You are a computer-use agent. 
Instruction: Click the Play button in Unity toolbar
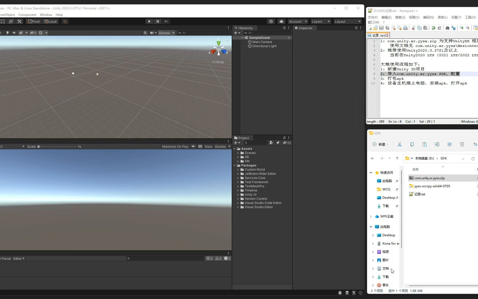pos(149,21)
